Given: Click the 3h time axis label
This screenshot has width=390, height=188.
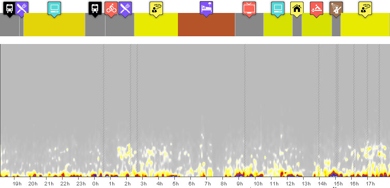Looking at the screenshot, I should pos(144,184).
